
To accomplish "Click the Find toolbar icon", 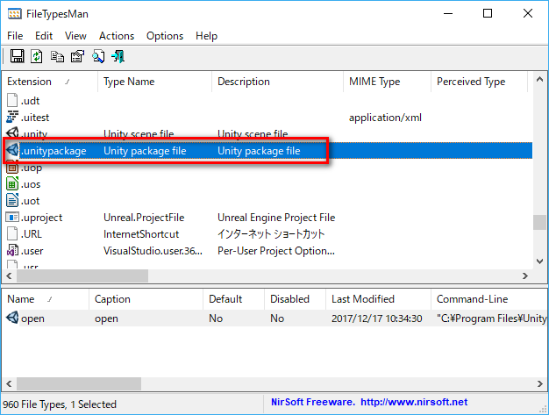I will pyautogui.click(x=98, y=56).
